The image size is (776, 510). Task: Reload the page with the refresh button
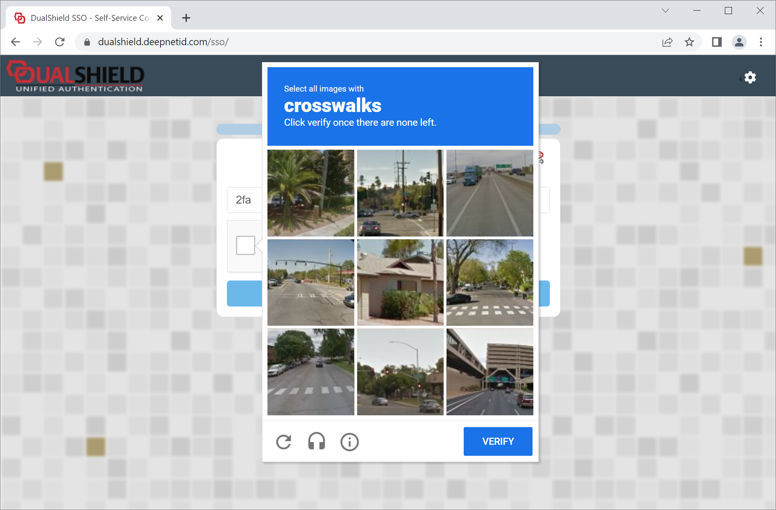point(60,42)
